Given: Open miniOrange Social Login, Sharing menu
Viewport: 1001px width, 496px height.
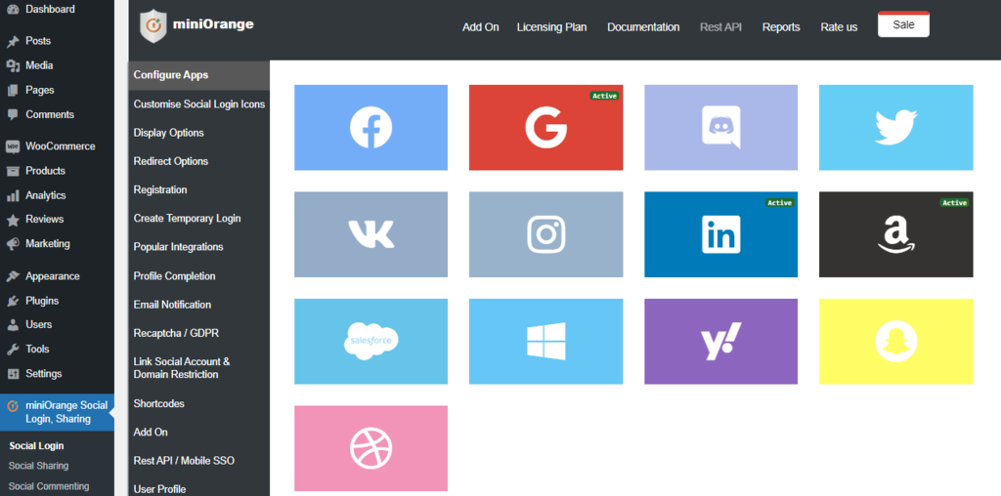Looking at the screenshot, I should coord(57,412).
